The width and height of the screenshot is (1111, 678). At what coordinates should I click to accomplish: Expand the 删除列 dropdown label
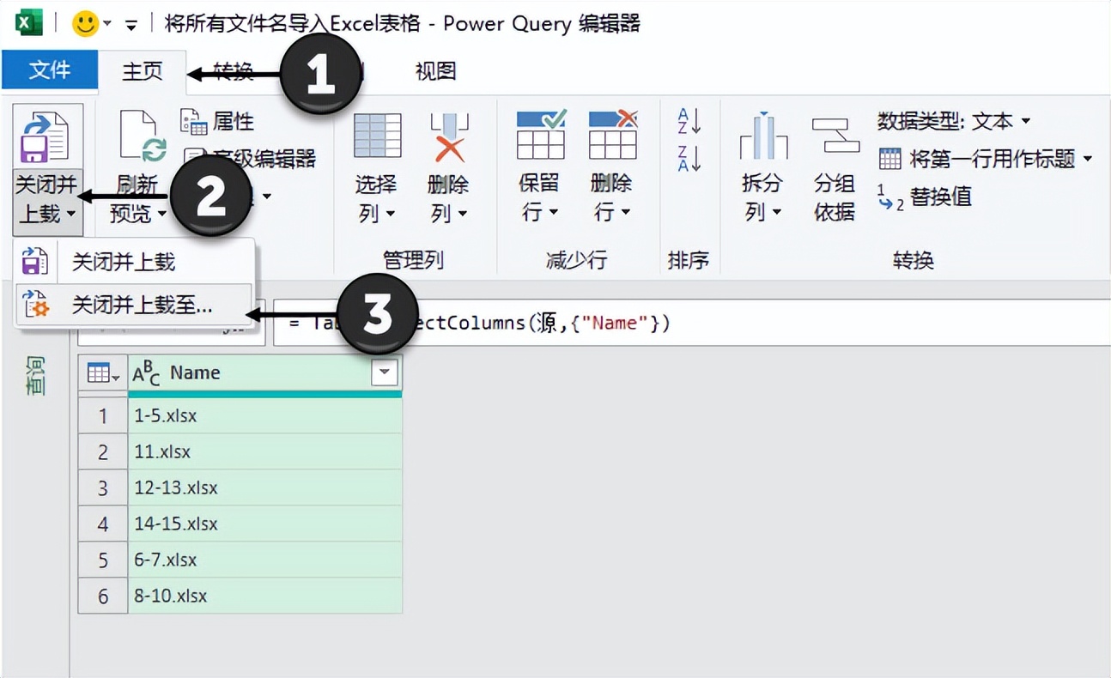pos(448,198)
